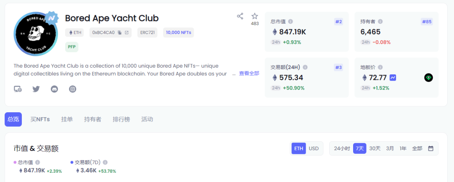Image resolution: width=454 pixels, height=182 pixels.
Task: Click info icon next to 持有者
Action: coord(380,21)
